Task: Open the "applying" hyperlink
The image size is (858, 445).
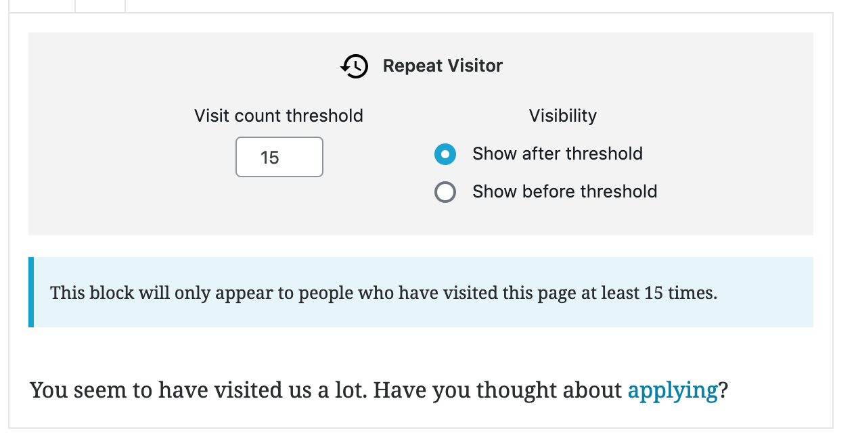Action: click(672, 390)
